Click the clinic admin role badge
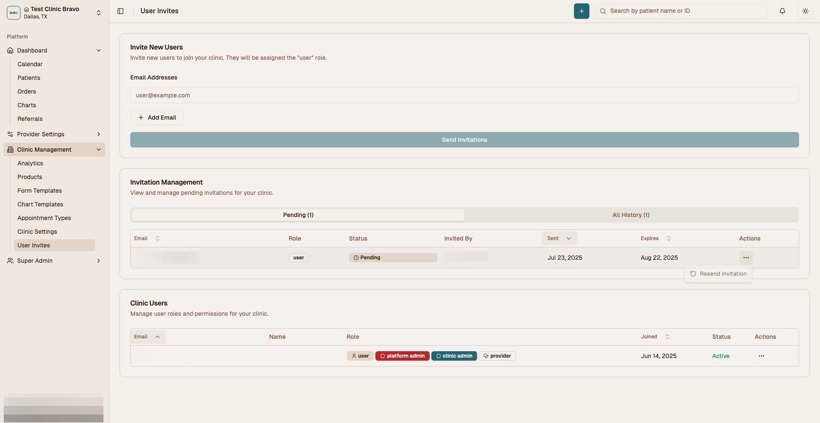The width and height of the screenshot is (820, 423). (454, 356)
